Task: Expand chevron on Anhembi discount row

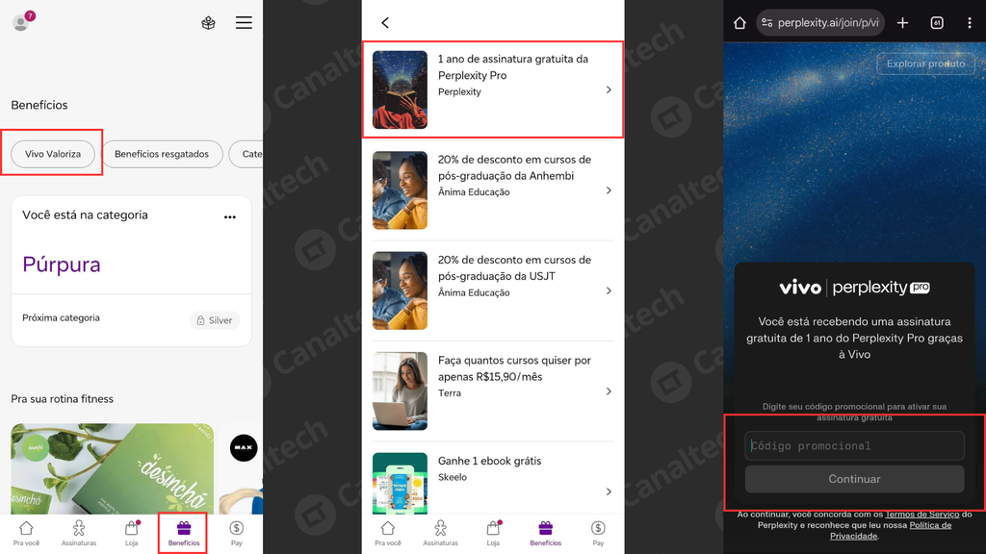Action: click(609, 190)
